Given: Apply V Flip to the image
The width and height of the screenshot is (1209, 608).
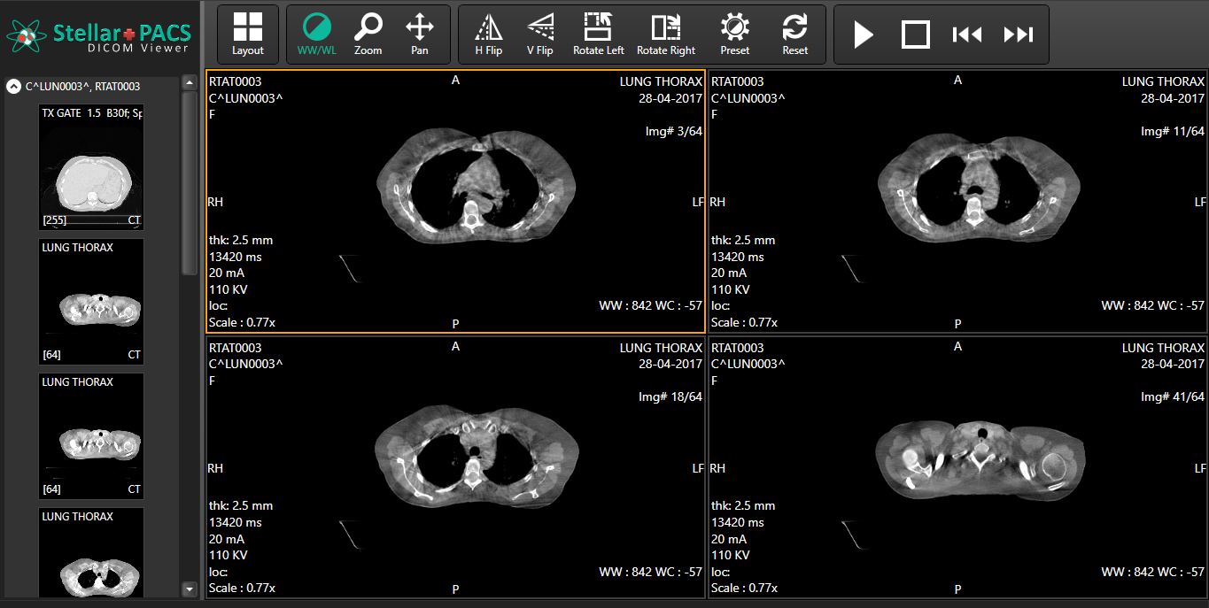Looking at the screenshot, I should [539, 35].
